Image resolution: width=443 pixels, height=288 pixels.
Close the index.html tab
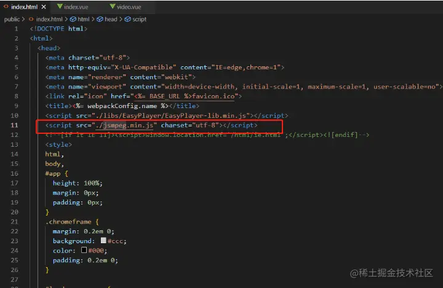pyautogui.click(x=44, y=7)
